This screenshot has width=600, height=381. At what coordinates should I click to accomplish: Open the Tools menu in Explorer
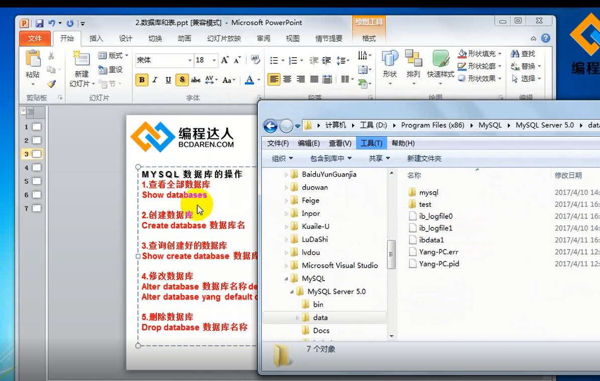(x=371, y=143)
